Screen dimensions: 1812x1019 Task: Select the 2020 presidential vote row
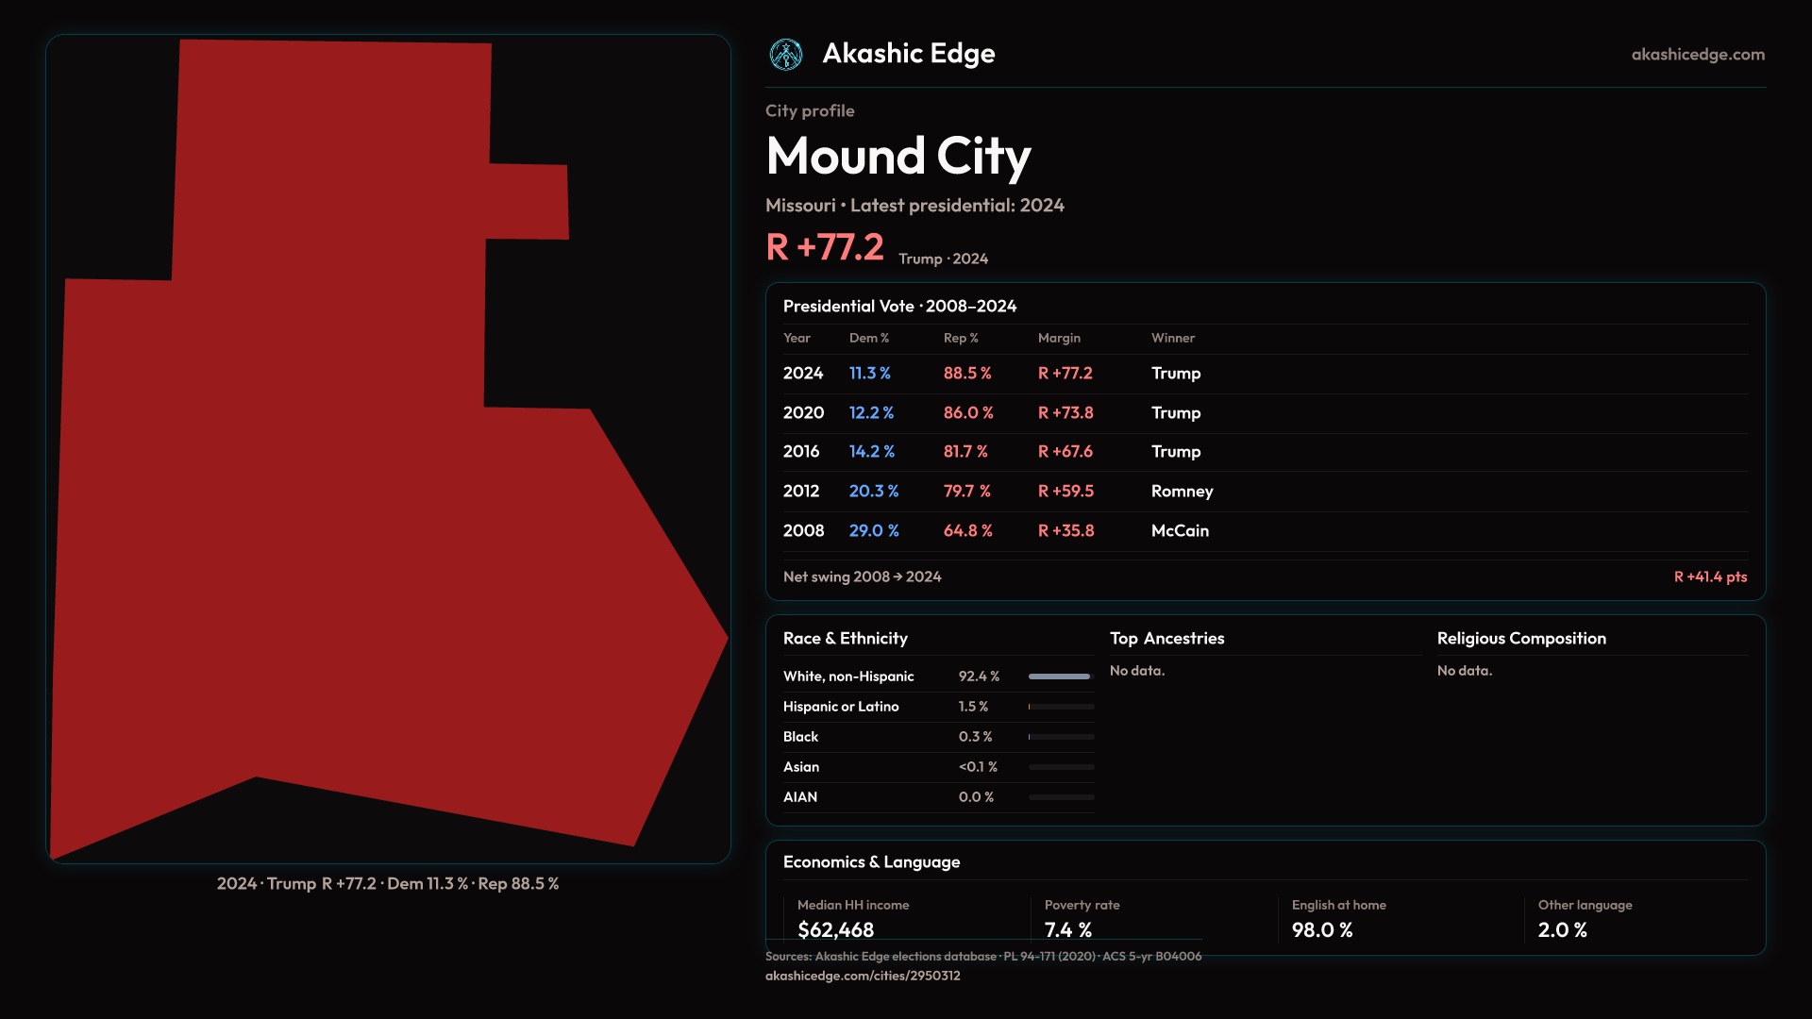(1265, 413)
